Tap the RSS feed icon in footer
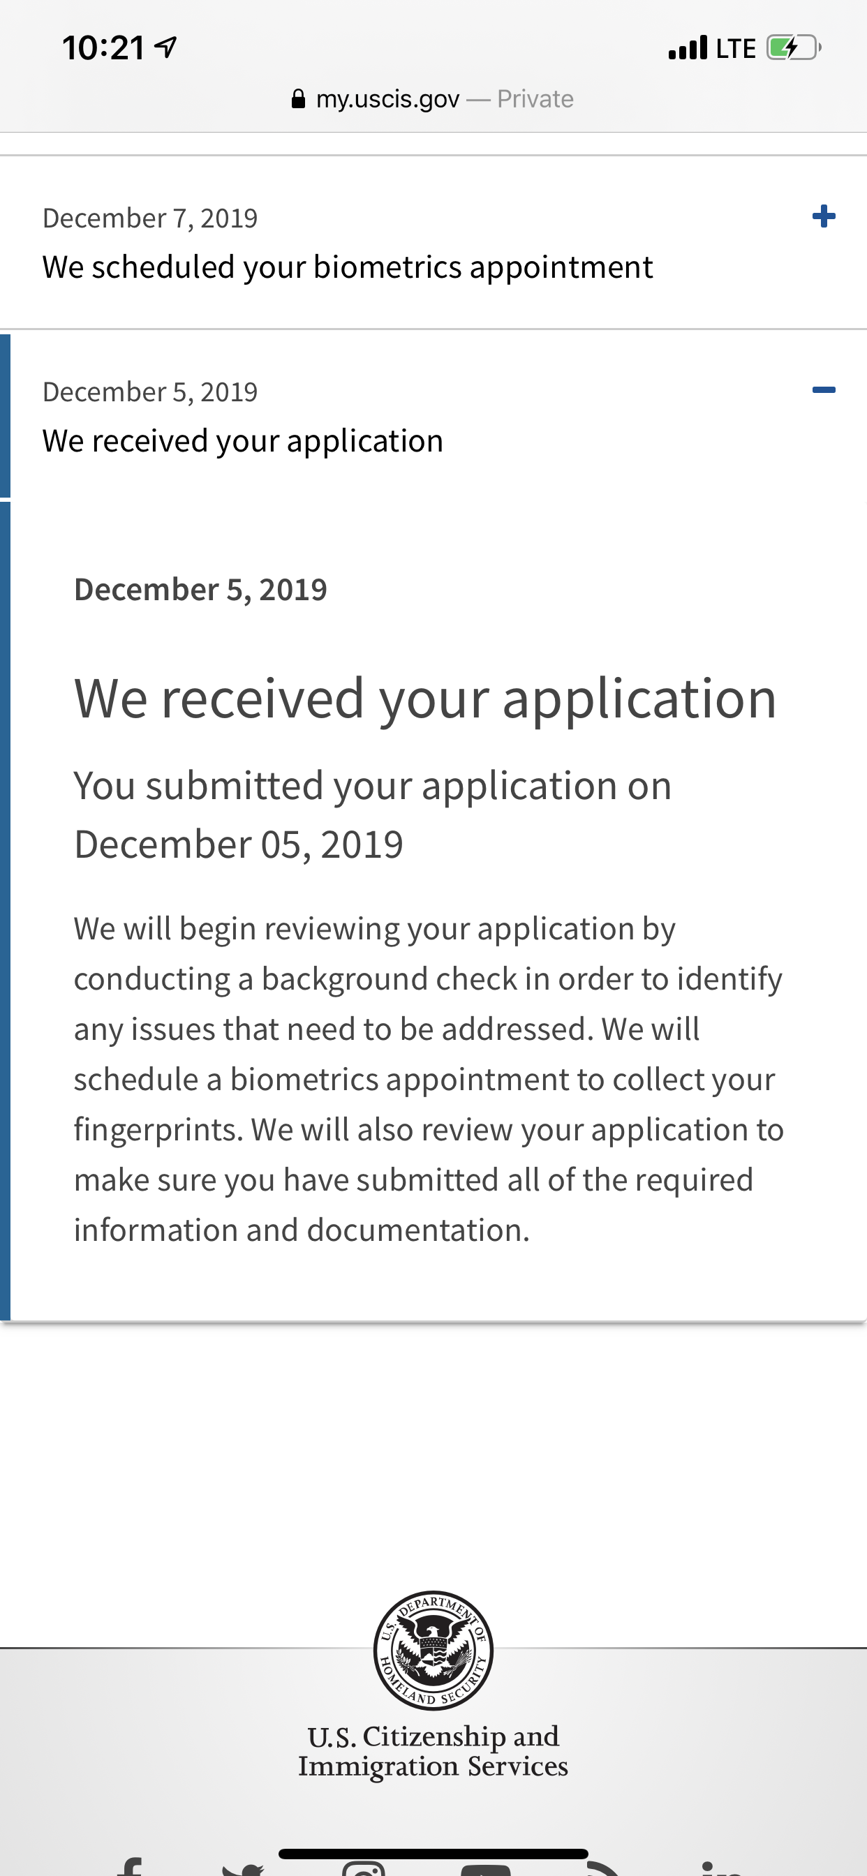The image size is (867, 1876). [x=602, y=1868]
